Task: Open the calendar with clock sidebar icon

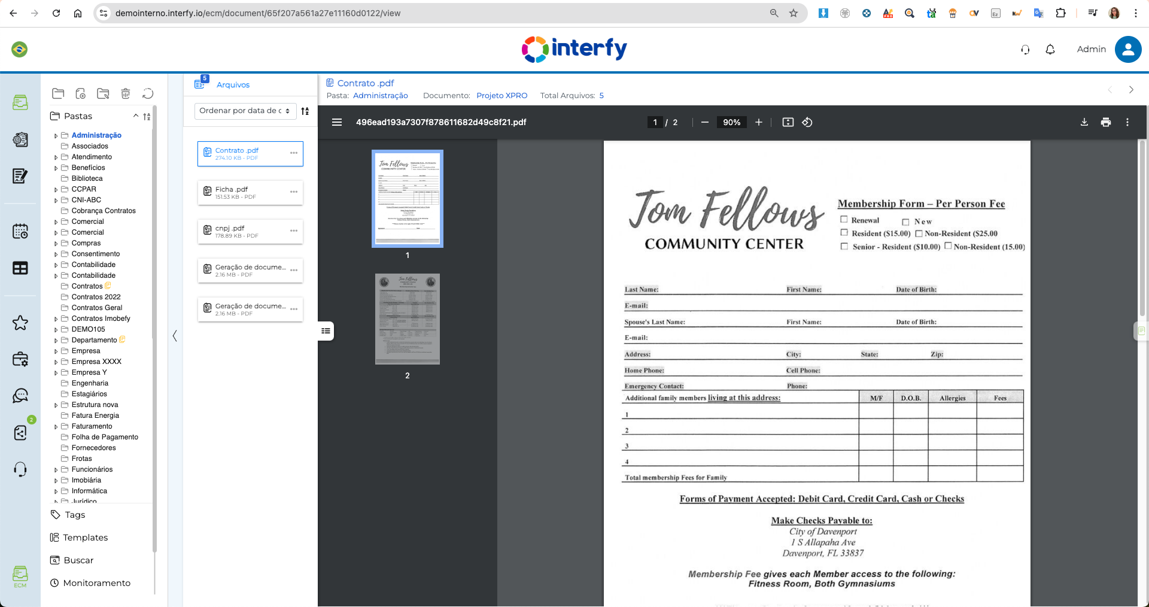Action: [20, 231]
